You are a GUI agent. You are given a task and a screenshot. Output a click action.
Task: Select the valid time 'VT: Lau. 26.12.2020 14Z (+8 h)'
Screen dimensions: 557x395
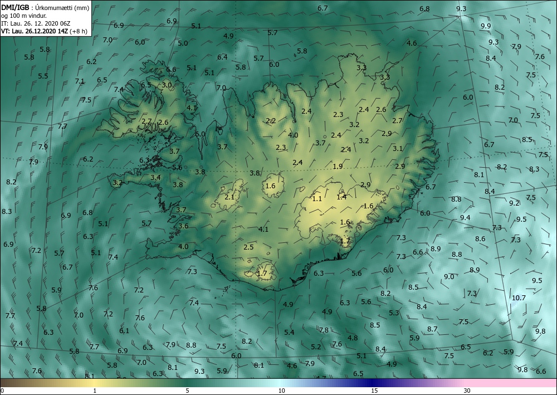coord(44,31)
